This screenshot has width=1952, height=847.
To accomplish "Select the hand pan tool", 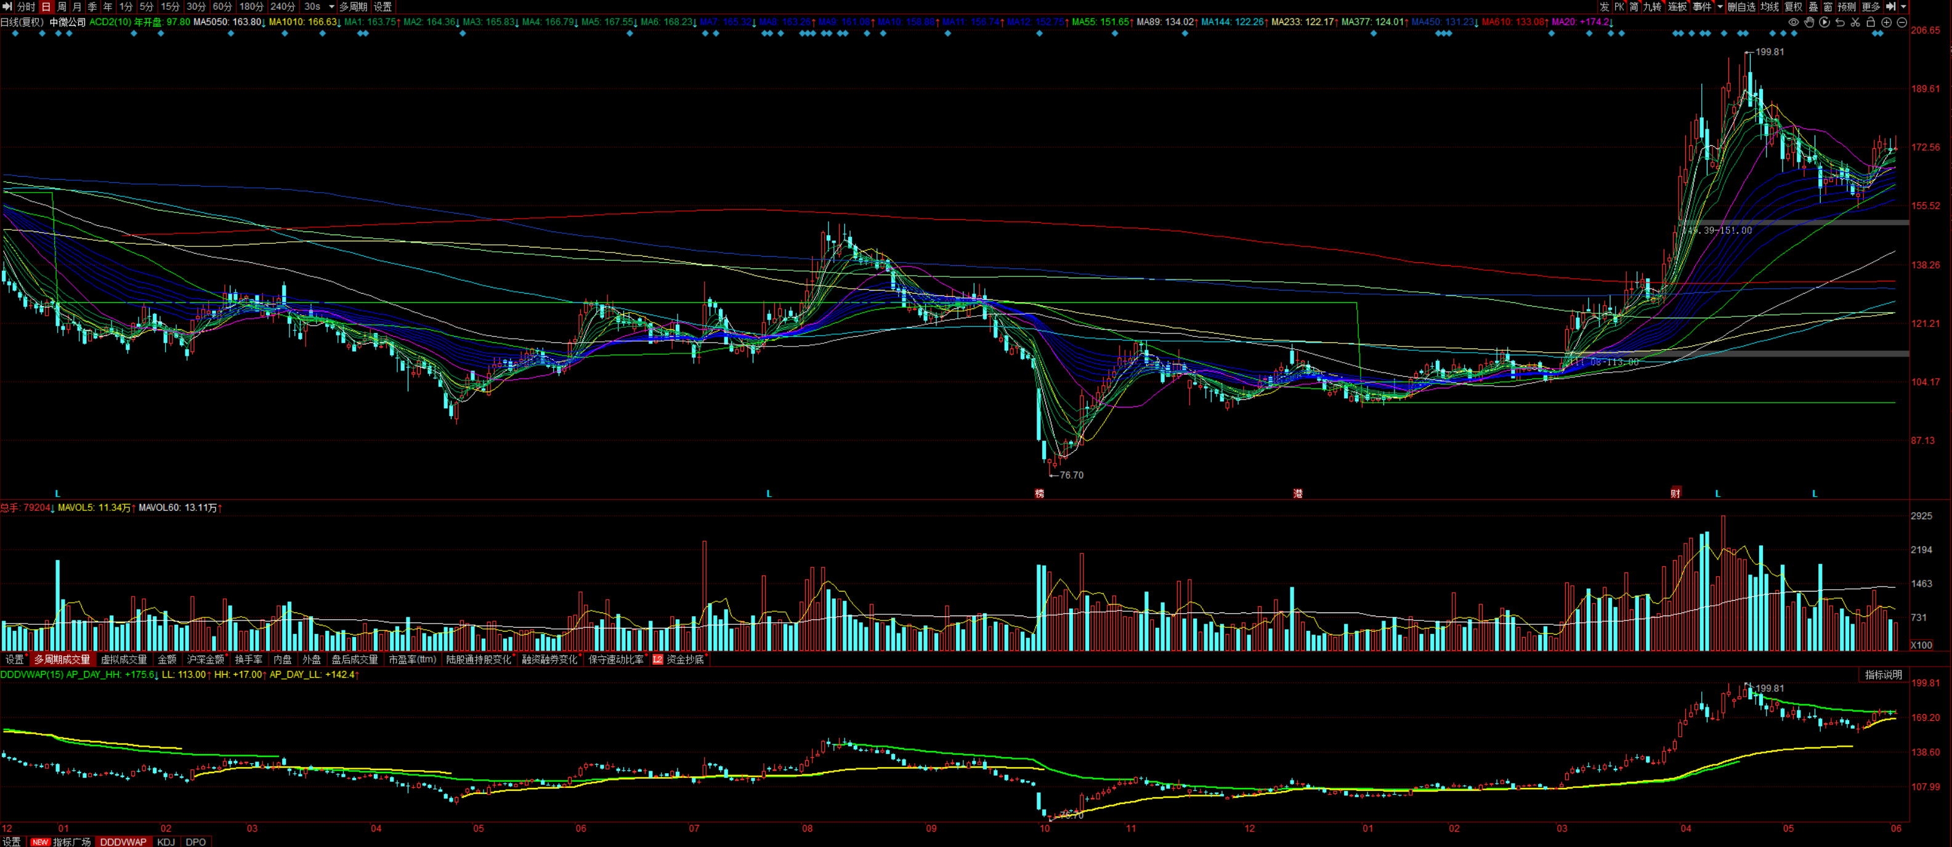I will 1808,22.
